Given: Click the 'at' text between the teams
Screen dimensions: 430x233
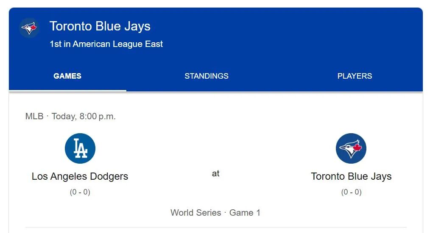Looking at the screenshot, I should (x=215, y=173).
